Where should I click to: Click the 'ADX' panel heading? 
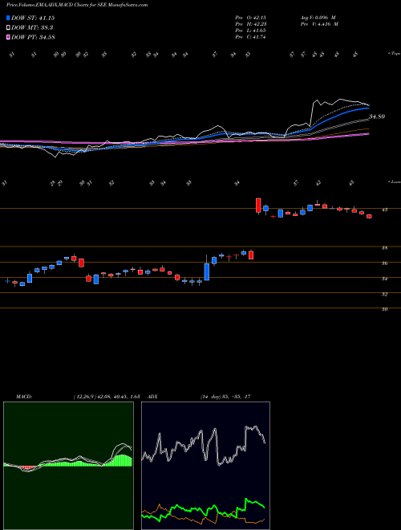tap(153, 396)
